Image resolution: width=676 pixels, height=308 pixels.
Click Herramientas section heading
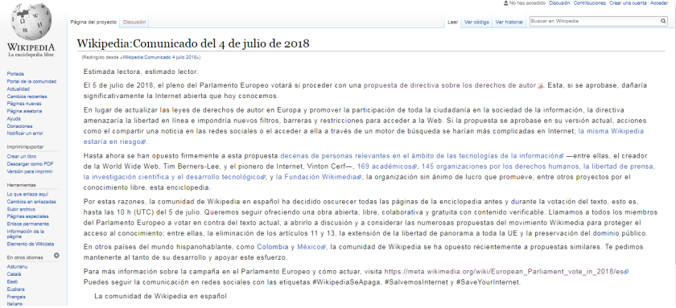point(21,185)
